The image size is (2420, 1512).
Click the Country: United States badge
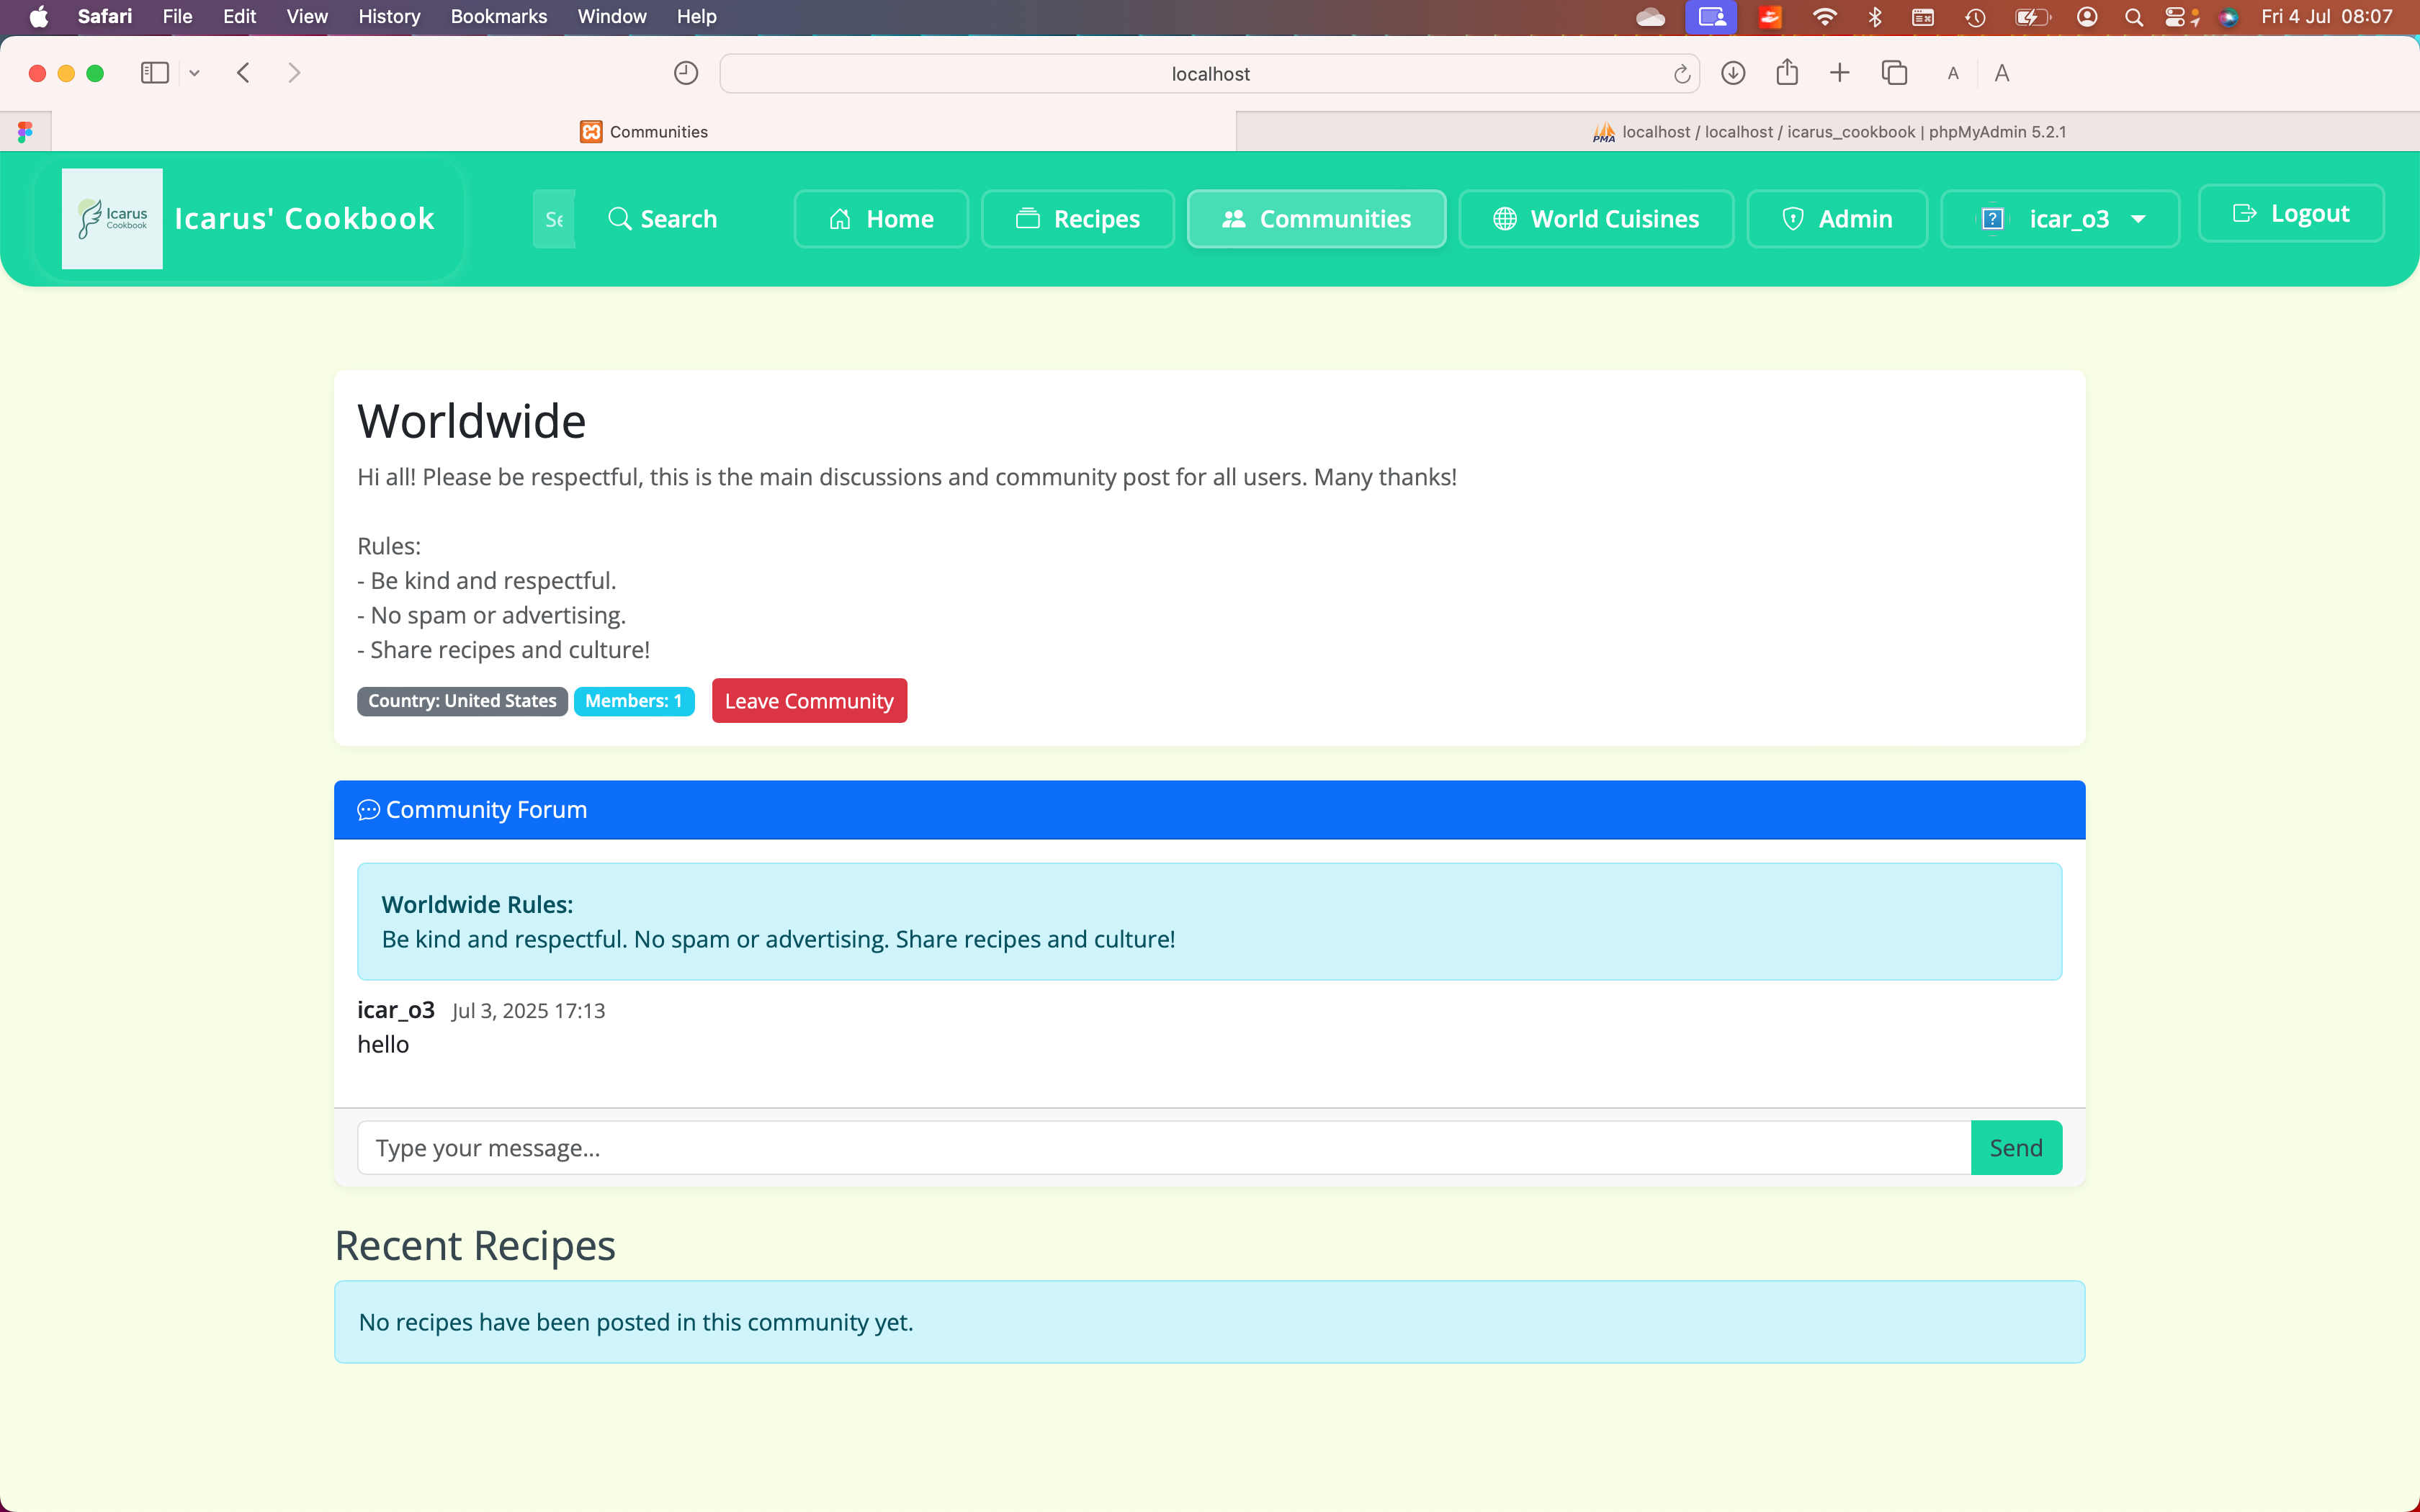click(x=461, y=700)
